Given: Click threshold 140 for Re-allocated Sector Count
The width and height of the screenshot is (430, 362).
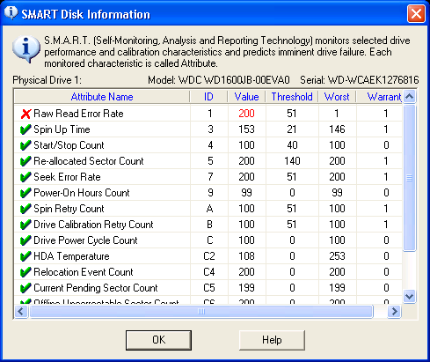Looking at the screenshot, I should pos(292,161).
